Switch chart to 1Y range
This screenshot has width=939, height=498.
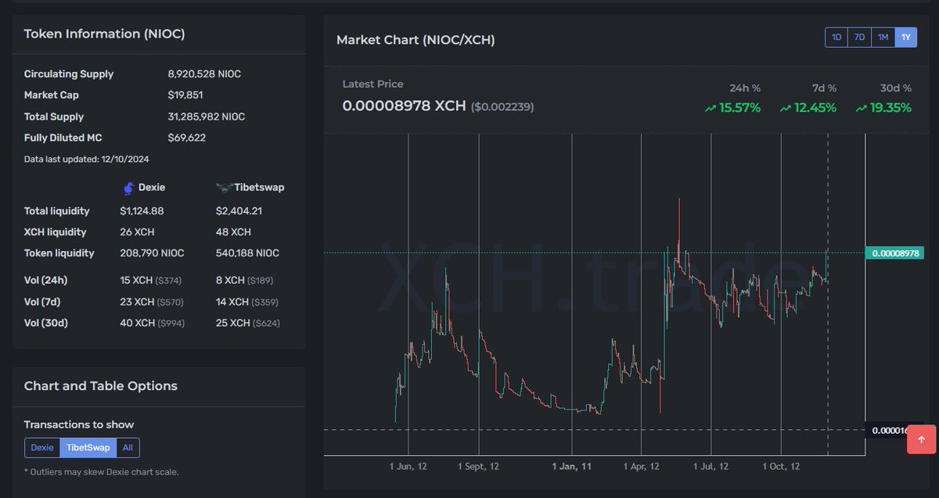905,38
